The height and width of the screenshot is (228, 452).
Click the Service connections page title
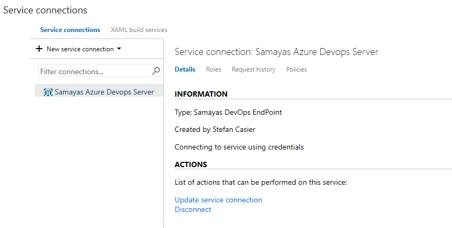[45, 10]
